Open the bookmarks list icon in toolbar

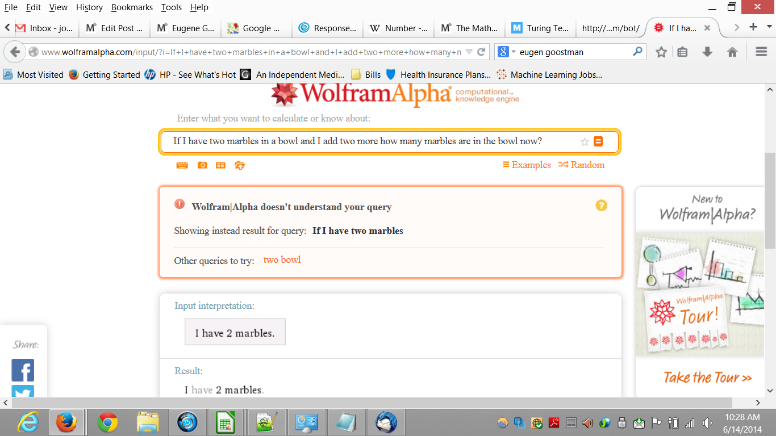(683, 52)
